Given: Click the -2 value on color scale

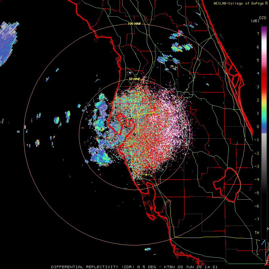Looking at the screenshot, I should (257, 153).
